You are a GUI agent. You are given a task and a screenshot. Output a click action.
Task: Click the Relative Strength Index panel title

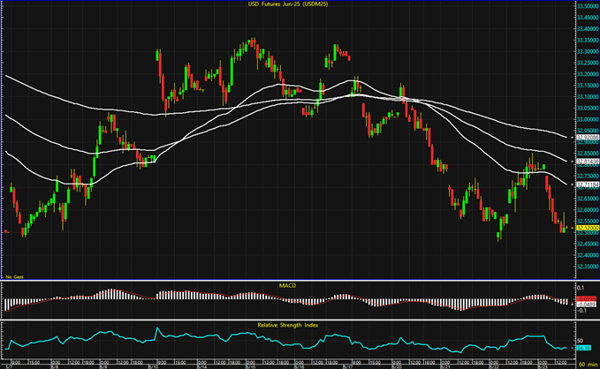click(x=287, y=325)
